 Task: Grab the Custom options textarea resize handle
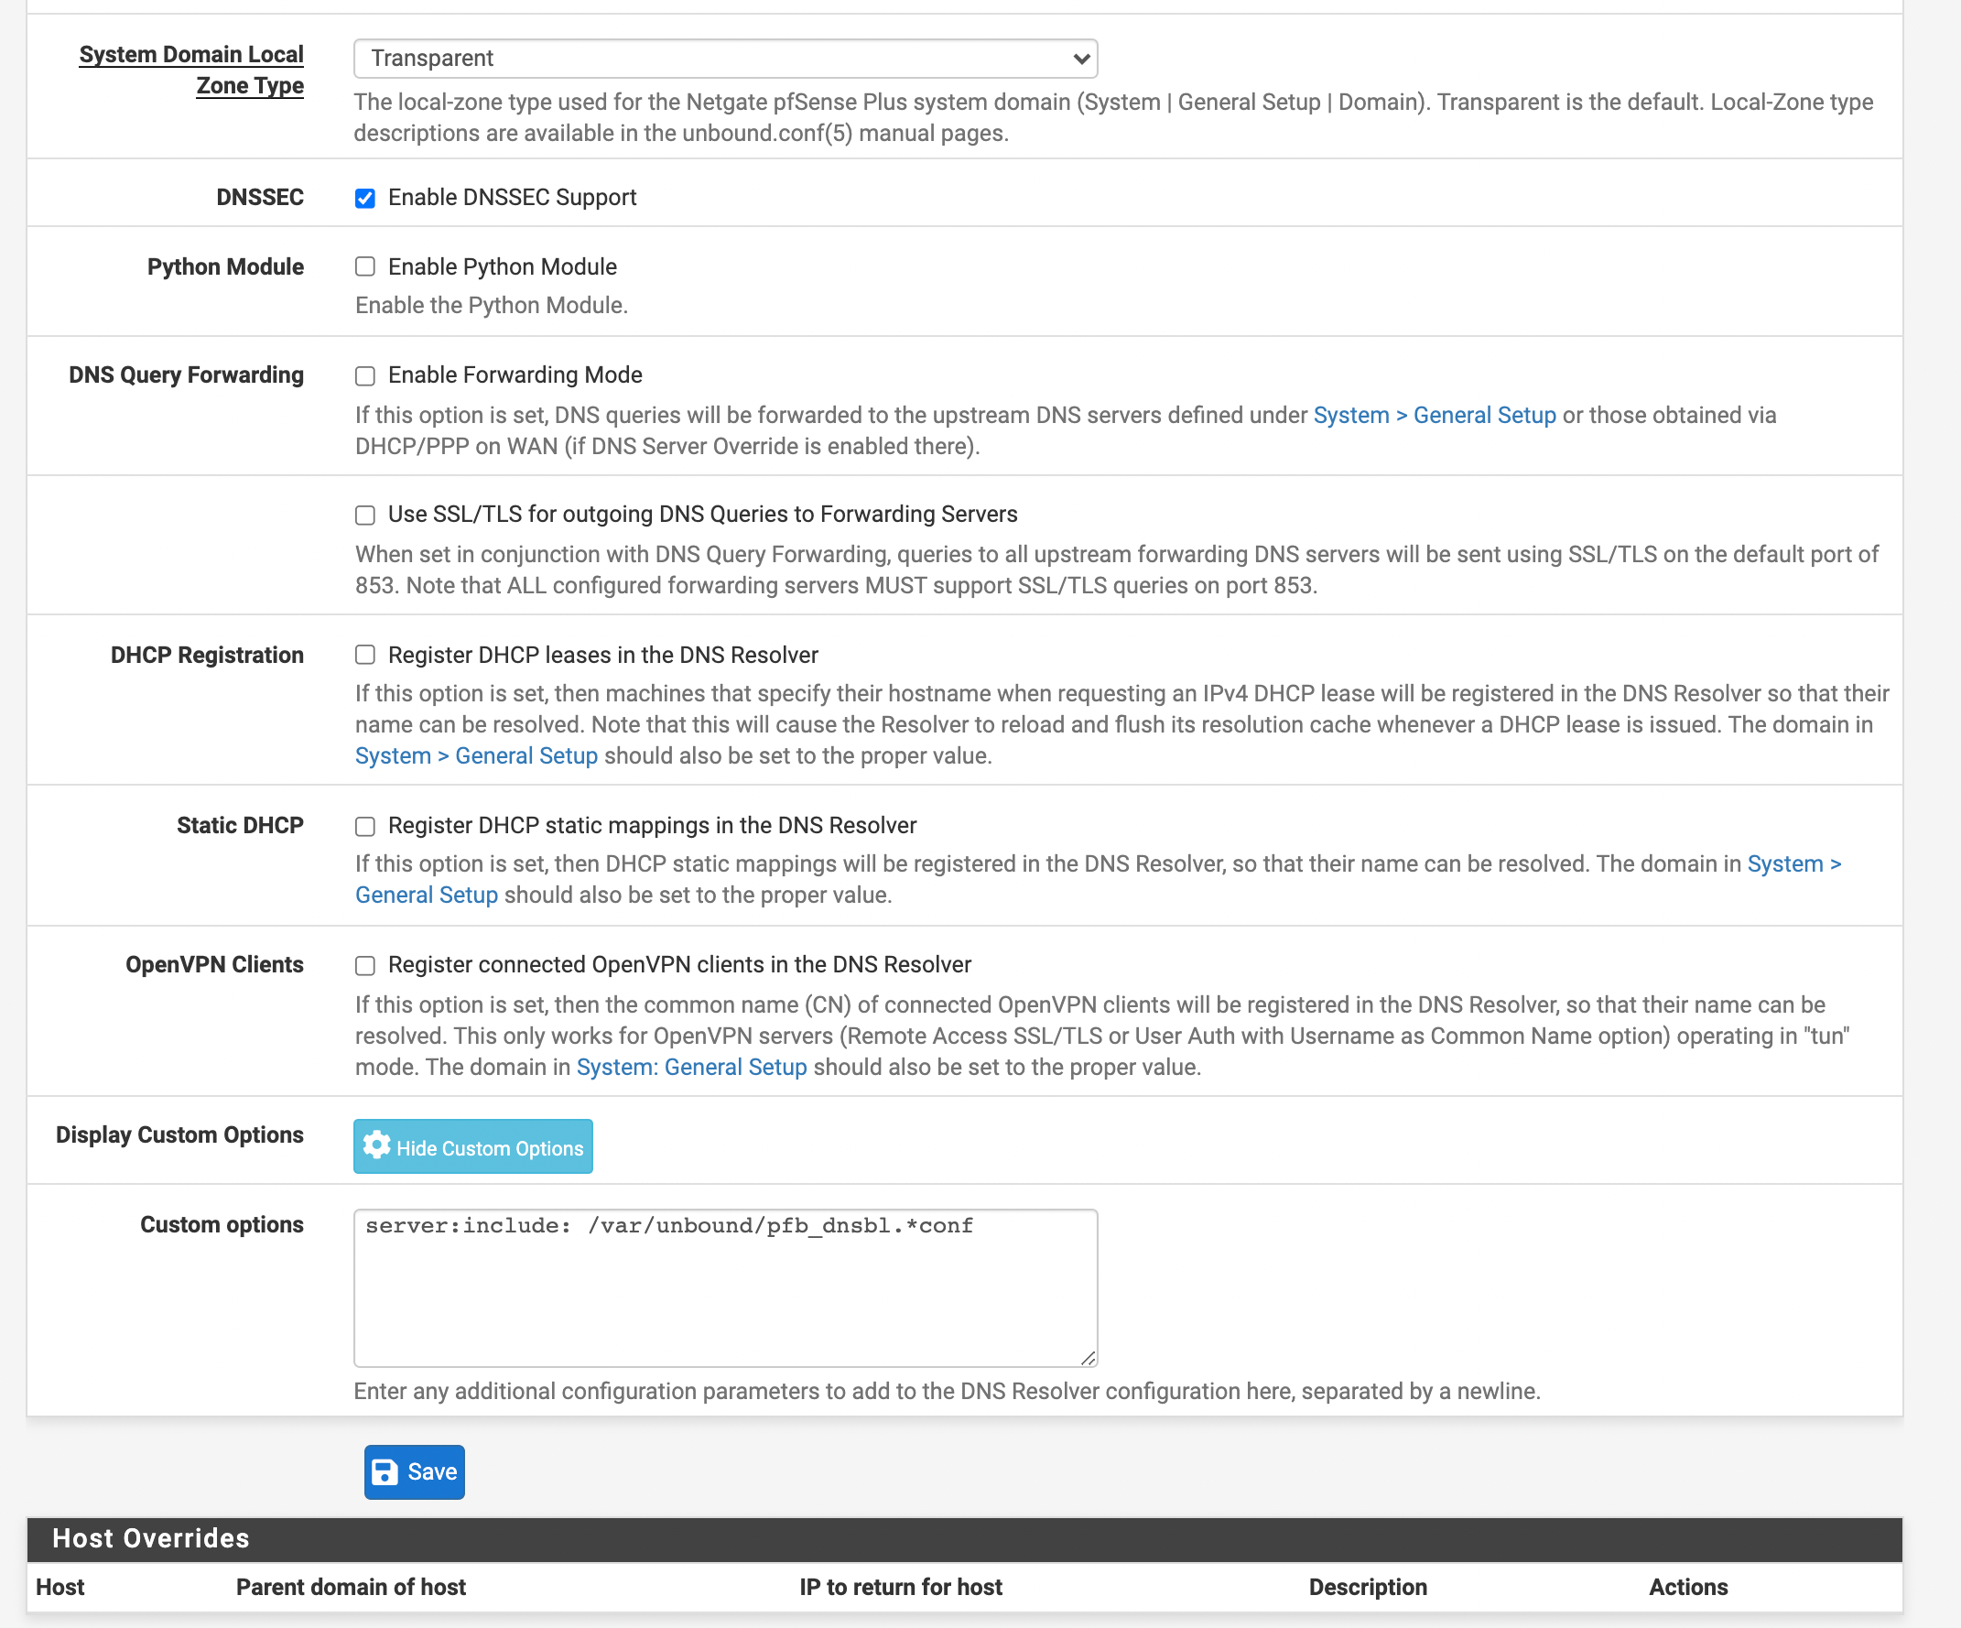(1088, 1358)
